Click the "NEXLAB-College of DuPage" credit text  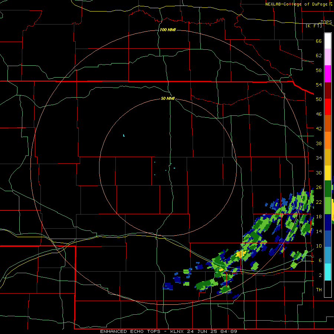tap(296, 4)
